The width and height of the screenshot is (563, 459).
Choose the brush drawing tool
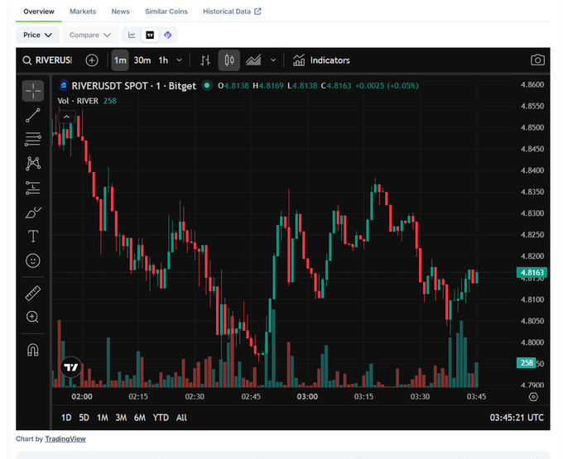click(33, 213)
